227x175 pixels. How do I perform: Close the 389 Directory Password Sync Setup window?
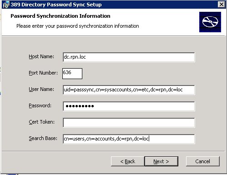pyautogui.click(x=221, y=5)
